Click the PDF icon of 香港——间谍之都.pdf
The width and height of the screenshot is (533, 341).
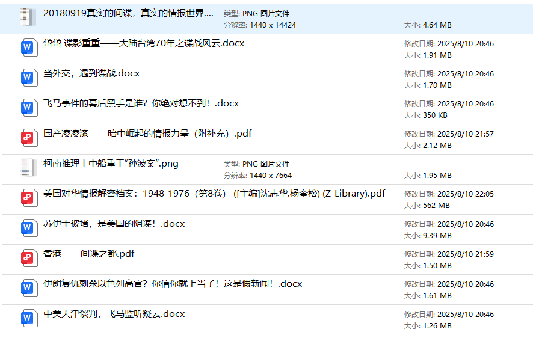pos(29,258)
